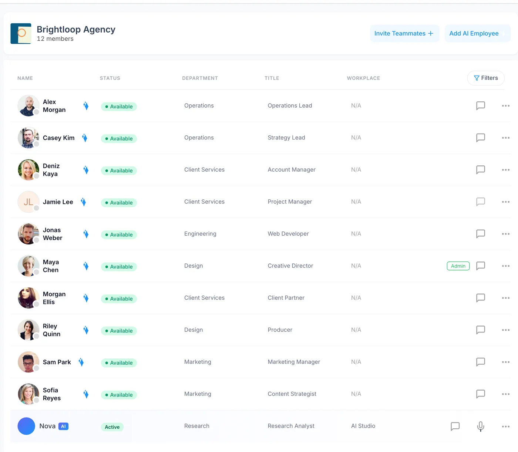Click the Brightloop Agency logo
The width and height of the screenshot is (518, 452).
pos(21,34)
